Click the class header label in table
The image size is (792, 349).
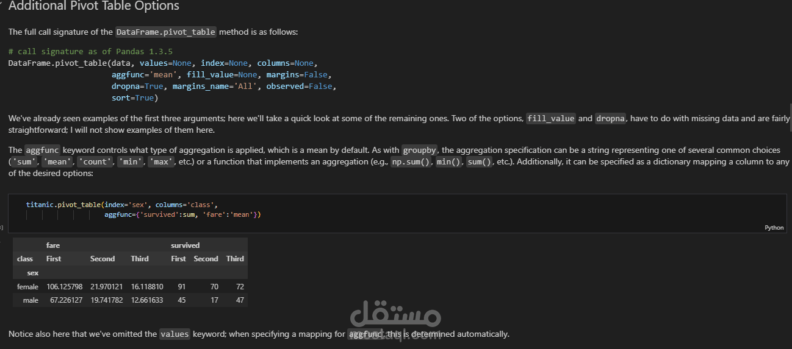click(x=25, y=259)
